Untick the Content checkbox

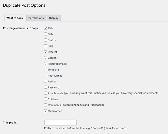45,58
